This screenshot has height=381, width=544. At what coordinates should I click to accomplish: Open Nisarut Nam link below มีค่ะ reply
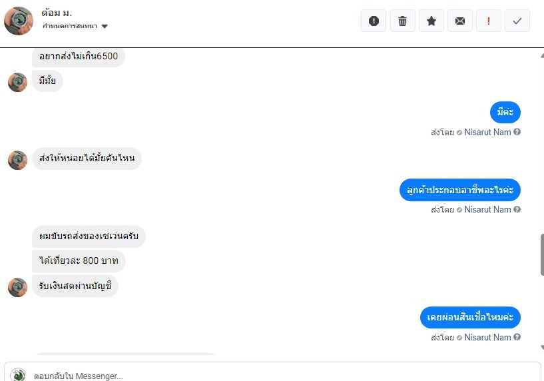coord(487,132)
